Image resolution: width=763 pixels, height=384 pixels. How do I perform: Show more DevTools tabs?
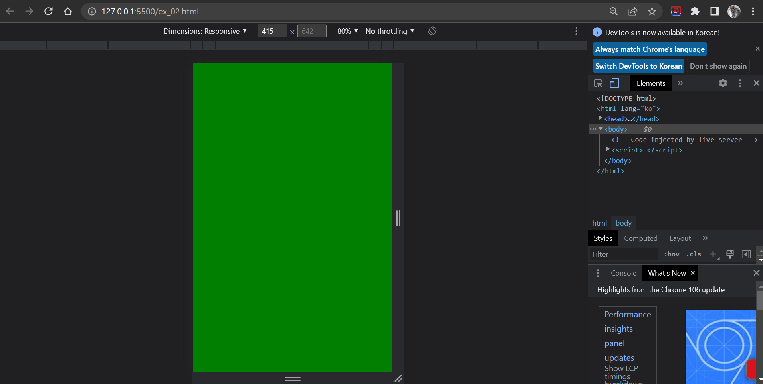680,83
